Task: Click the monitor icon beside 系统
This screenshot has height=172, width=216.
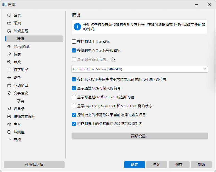Action: pyautogui.click(x=9, y=15)
